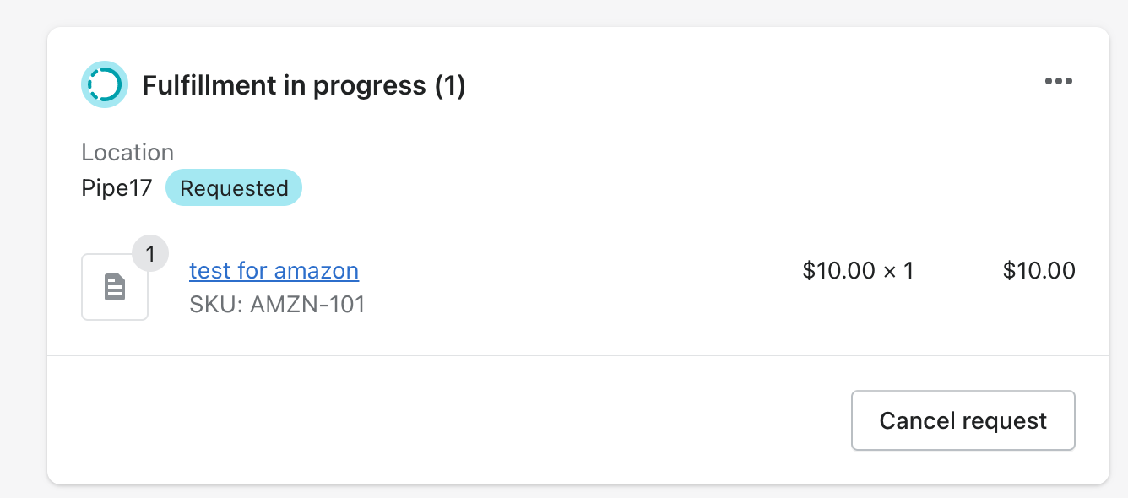Open the three-dot more actions menu
This screenshot has width=1128, height=498.
point(1058,82)
